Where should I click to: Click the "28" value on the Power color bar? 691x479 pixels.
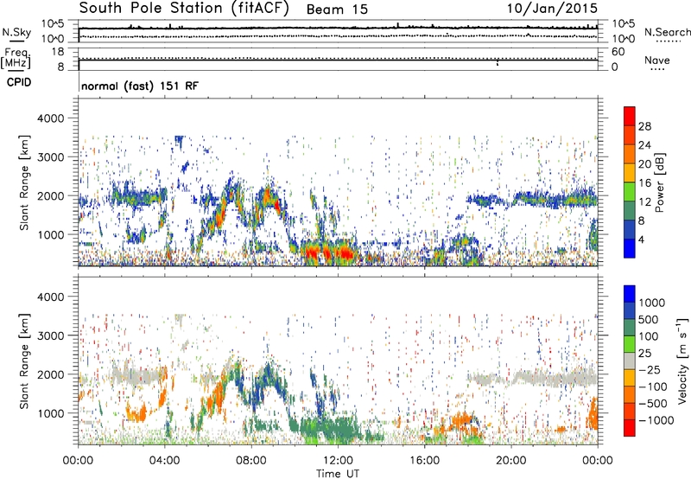pyautogui.click(x=644, y=126)
